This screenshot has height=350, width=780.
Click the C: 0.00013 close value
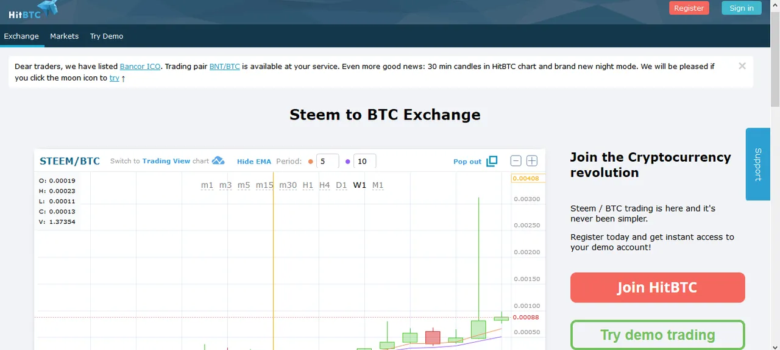tap(57, 212)
